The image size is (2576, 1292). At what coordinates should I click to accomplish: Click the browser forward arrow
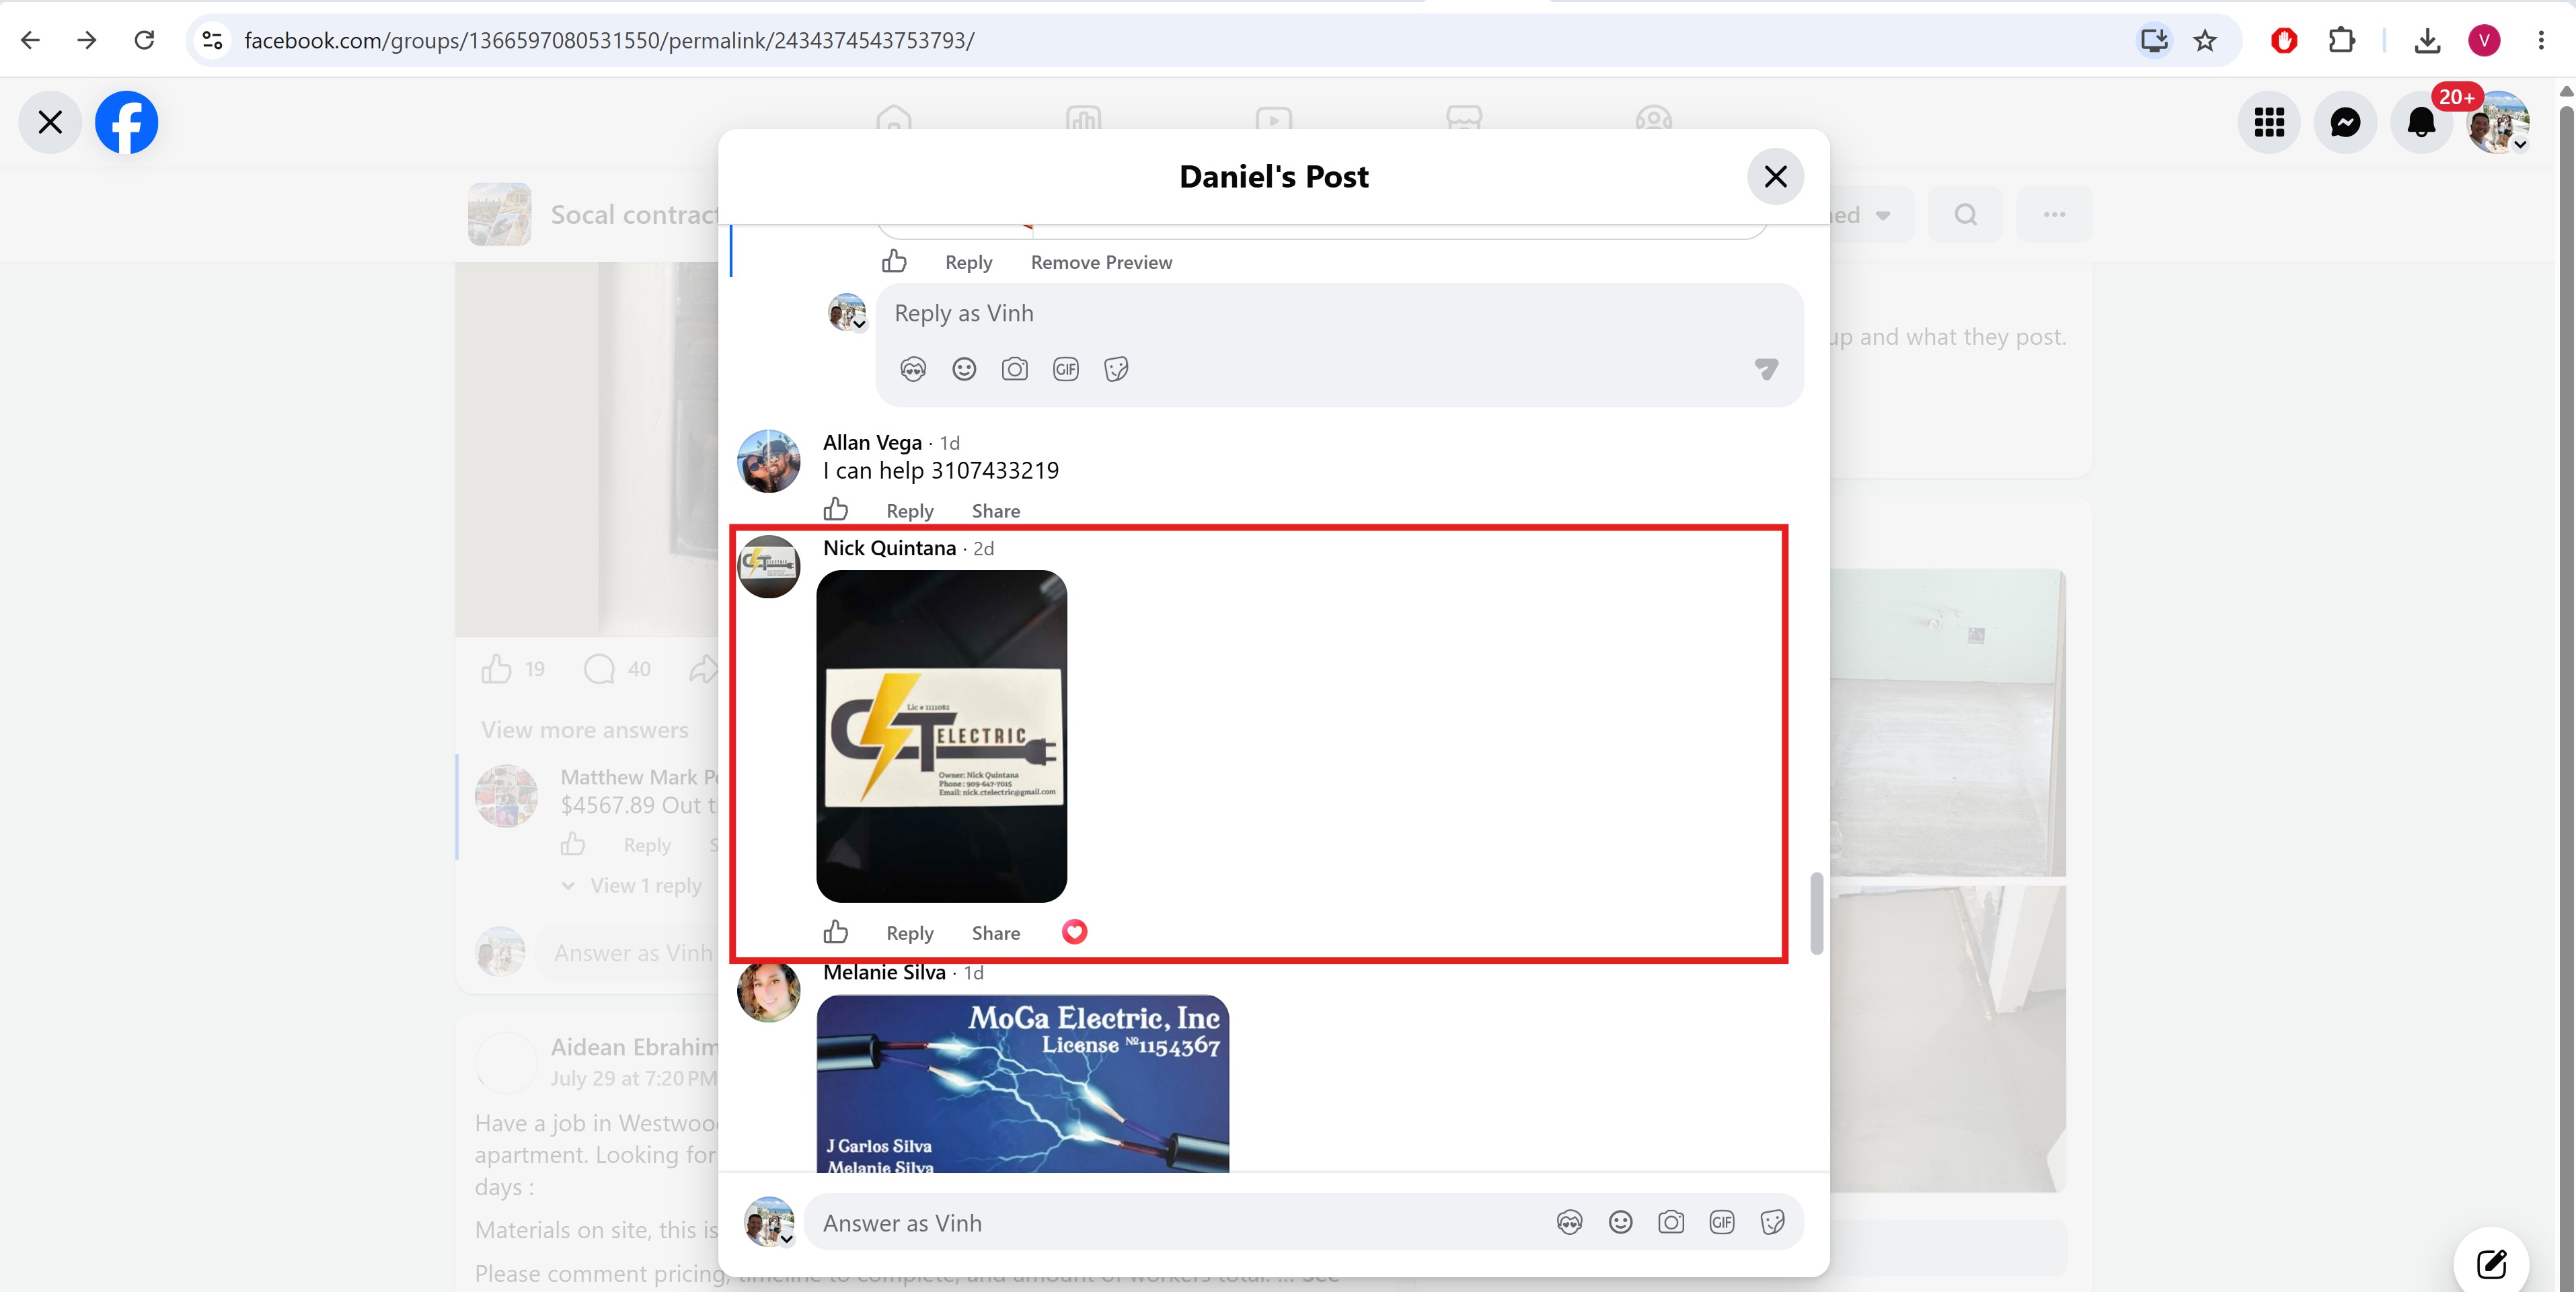click(87, 40)
